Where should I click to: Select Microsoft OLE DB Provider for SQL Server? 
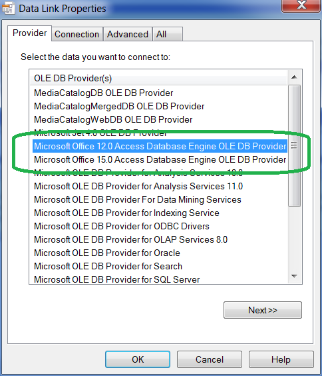coord(116,279)
